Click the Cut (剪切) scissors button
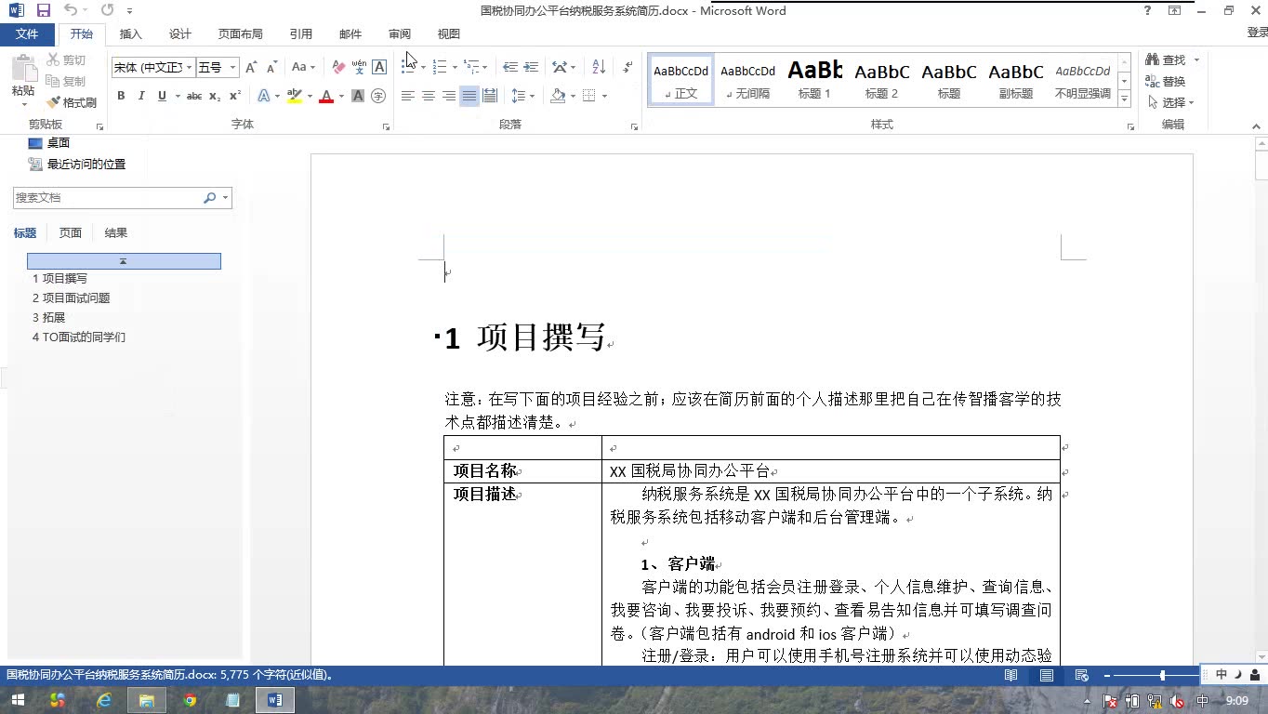This screenshot has height=714, width=1268. tap(66, 59)
